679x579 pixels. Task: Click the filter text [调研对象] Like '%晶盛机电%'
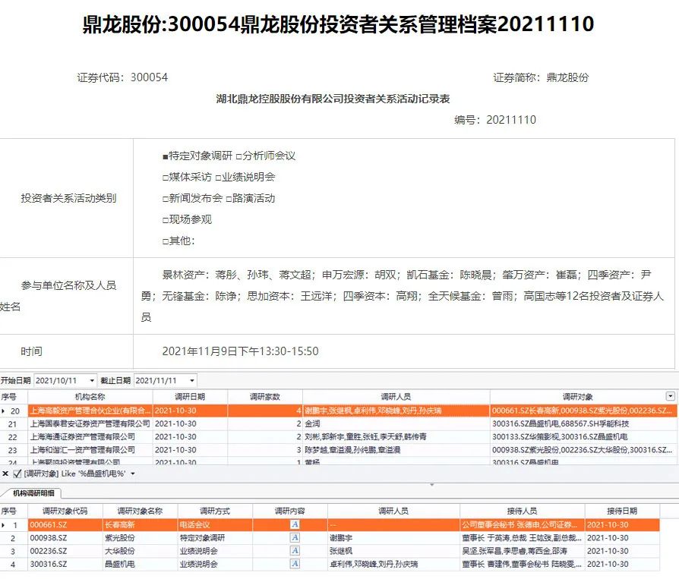tap(74, 474)
